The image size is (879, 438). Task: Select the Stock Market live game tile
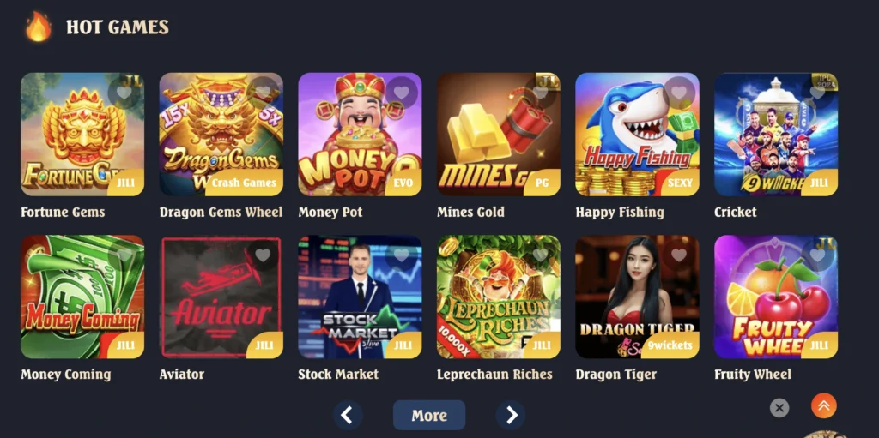(360, 297)
